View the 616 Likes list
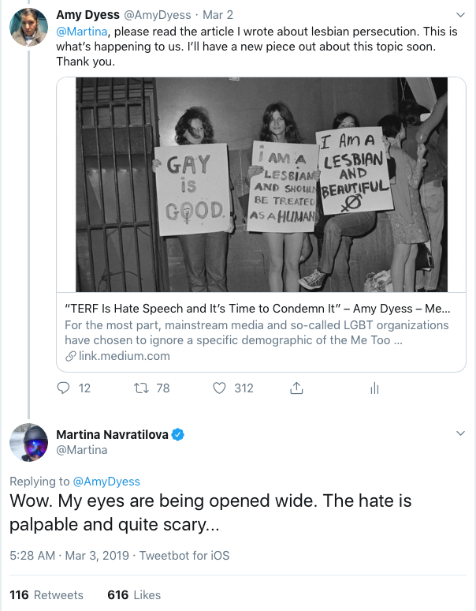The height and width of the screenshot is (611, 476). point(134,594)
